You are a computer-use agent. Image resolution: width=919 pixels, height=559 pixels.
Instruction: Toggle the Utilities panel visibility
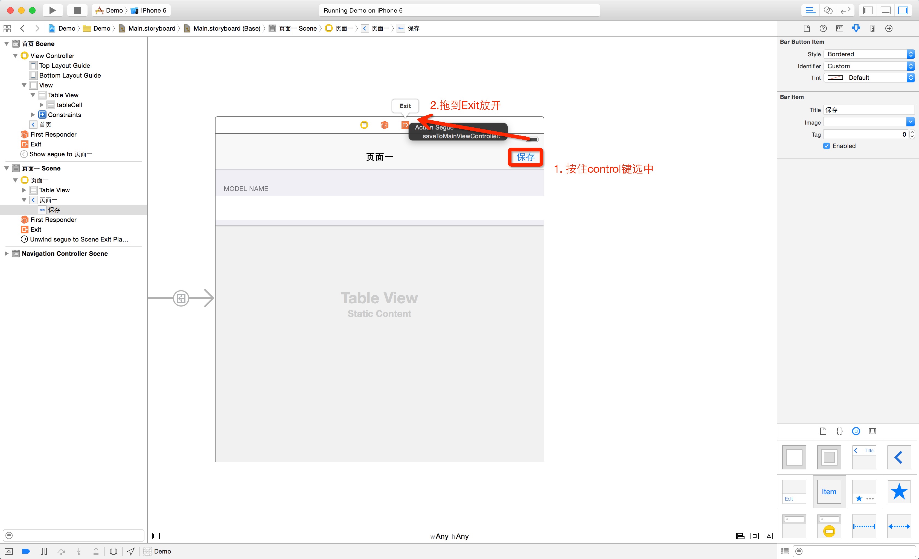(903, 10)
